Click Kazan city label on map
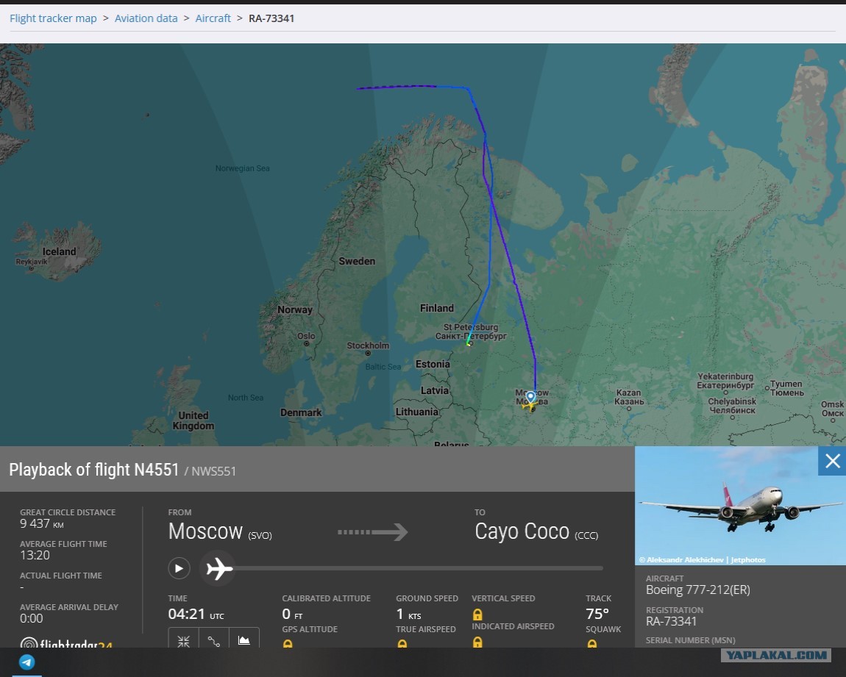The height and width of the screenshot is (677, 846). pyautogui.click(x=628, y=397)
